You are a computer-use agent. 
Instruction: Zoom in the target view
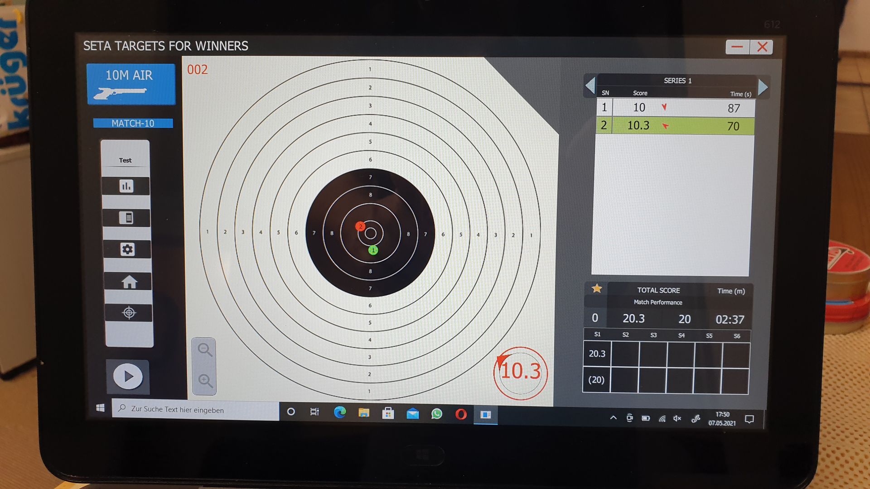(205, 381)
